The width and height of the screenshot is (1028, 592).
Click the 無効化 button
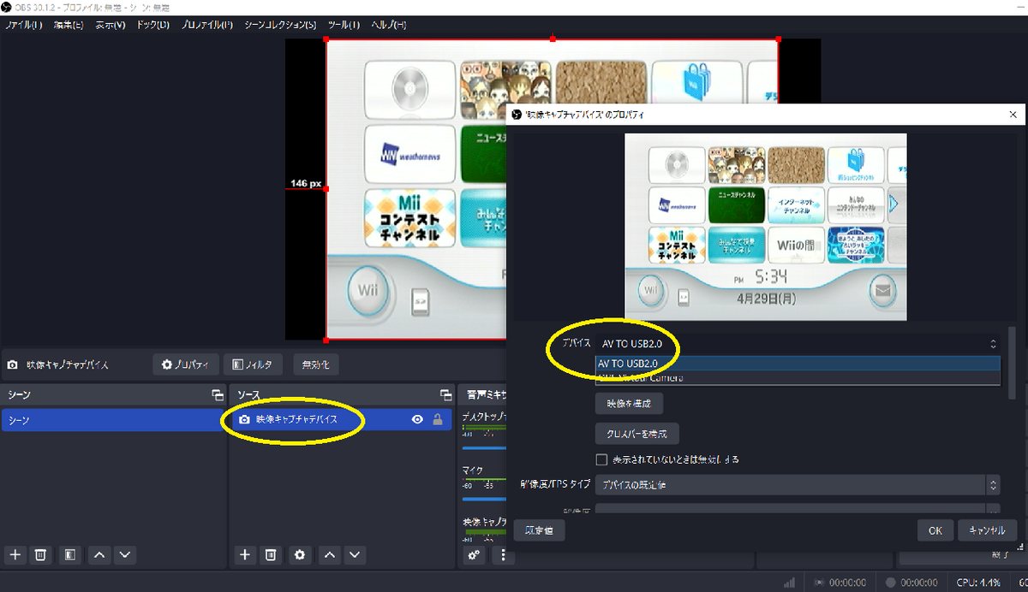[316, 364]
